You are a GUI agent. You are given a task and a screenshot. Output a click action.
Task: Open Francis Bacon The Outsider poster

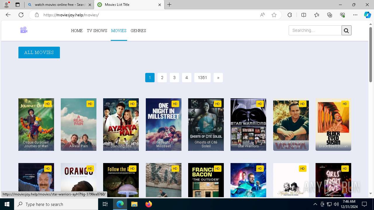206,180
